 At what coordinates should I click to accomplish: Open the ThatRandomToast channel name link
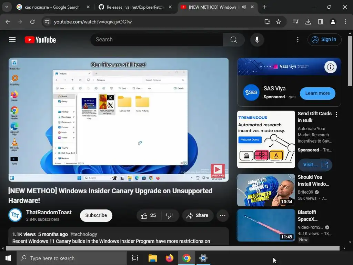pos(49,212)
